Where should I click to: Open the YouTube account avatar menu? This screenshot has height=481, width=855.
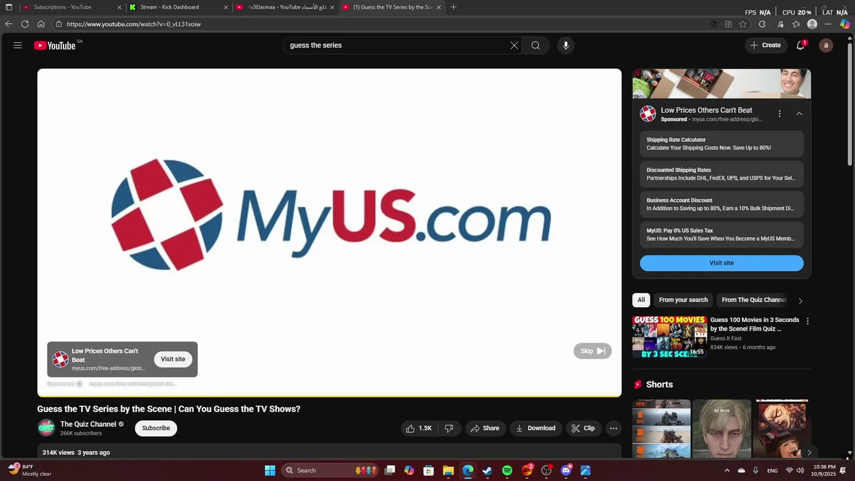tap(826, 45)
